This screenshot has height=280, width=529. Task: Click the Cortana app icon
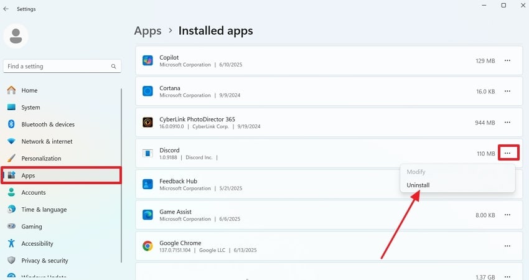click(147, 91)
